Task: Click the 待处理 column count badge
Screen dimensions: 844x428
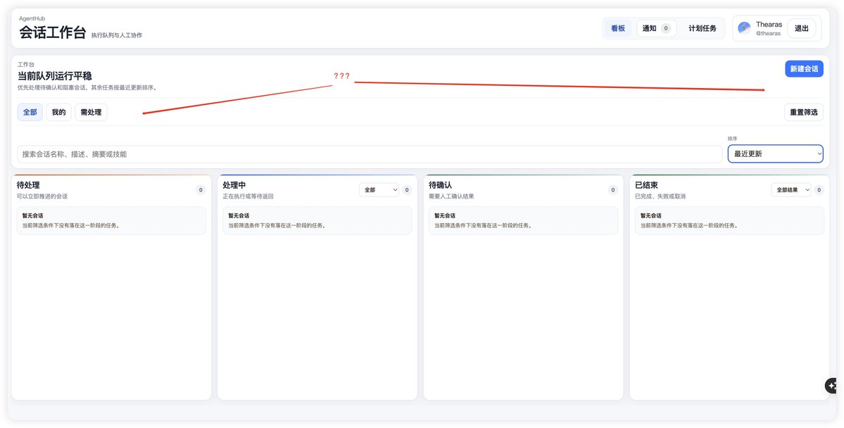Action: click(x=201, y=190)
